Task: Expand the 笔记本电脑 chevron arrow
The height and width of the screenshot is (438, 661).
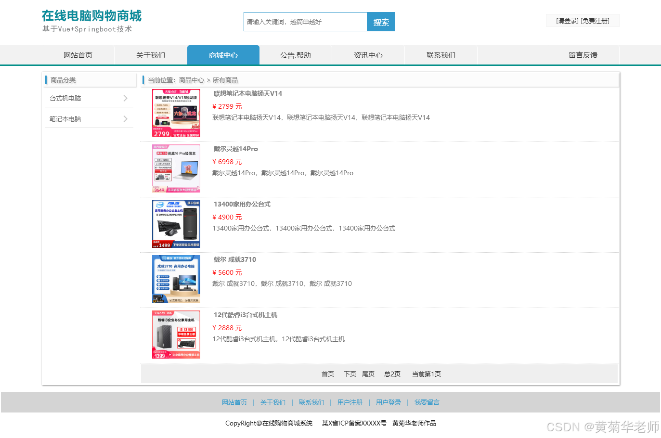Action: [126, 119]
